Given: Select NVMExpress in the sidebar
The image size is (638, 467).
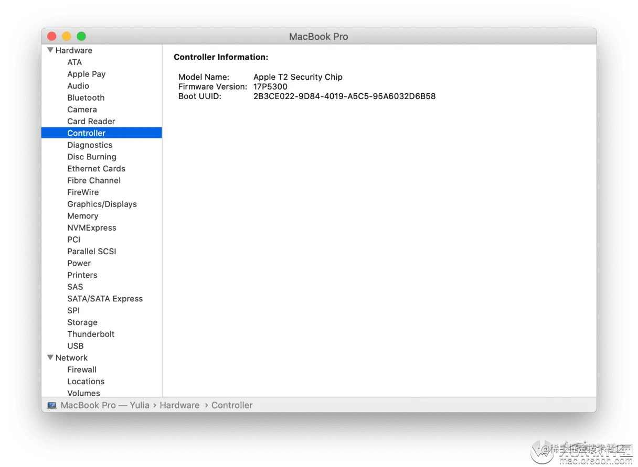Looking at the screenshot, I should (x=92, y=228).
